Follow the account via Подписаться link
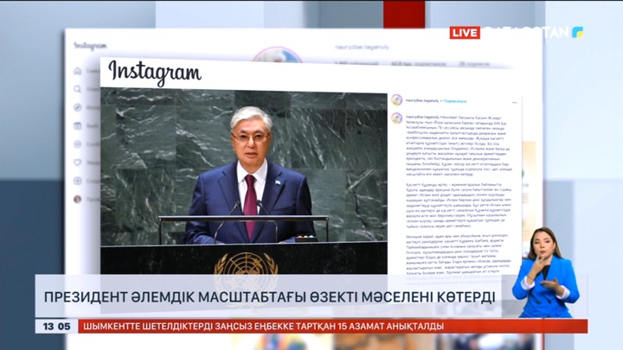Screen dimensions: 623x350 [454, 101]
